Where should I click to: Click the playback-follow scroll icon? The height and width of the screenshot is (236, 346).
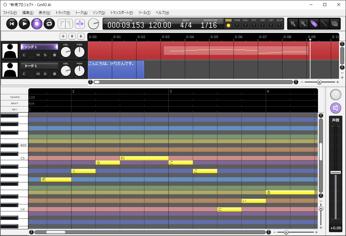click(80, 24)
